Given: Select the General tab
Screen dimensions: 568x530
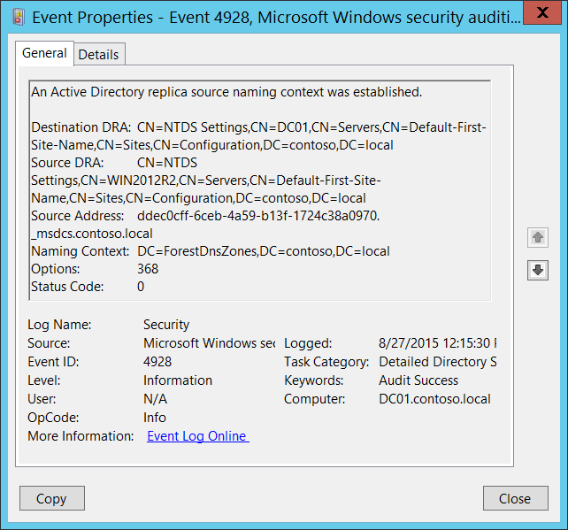Looking at the screenshot, I should tap(44, 53).
